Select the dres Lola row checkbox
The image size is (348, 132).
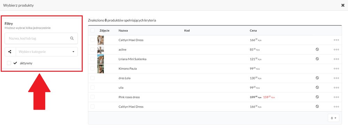pyautogui.click(x=93, y=78)
